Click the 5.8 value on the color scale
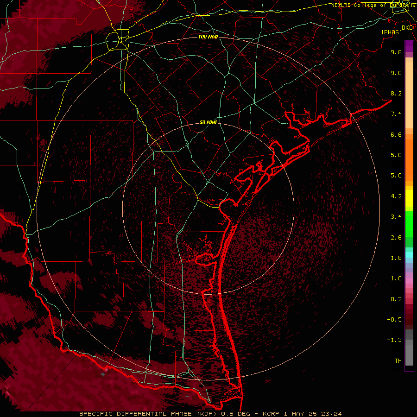 click(x=396, y=155)
